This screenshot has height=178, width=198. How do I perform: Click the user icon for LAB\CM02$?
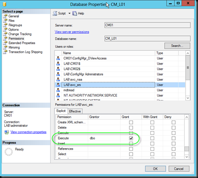coord(58,69)
